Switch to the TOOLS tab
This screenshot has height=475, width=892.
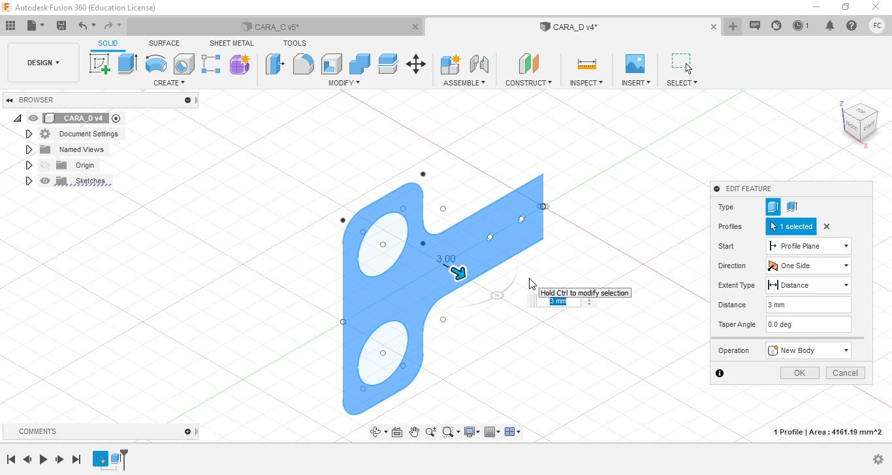(295, 43)
